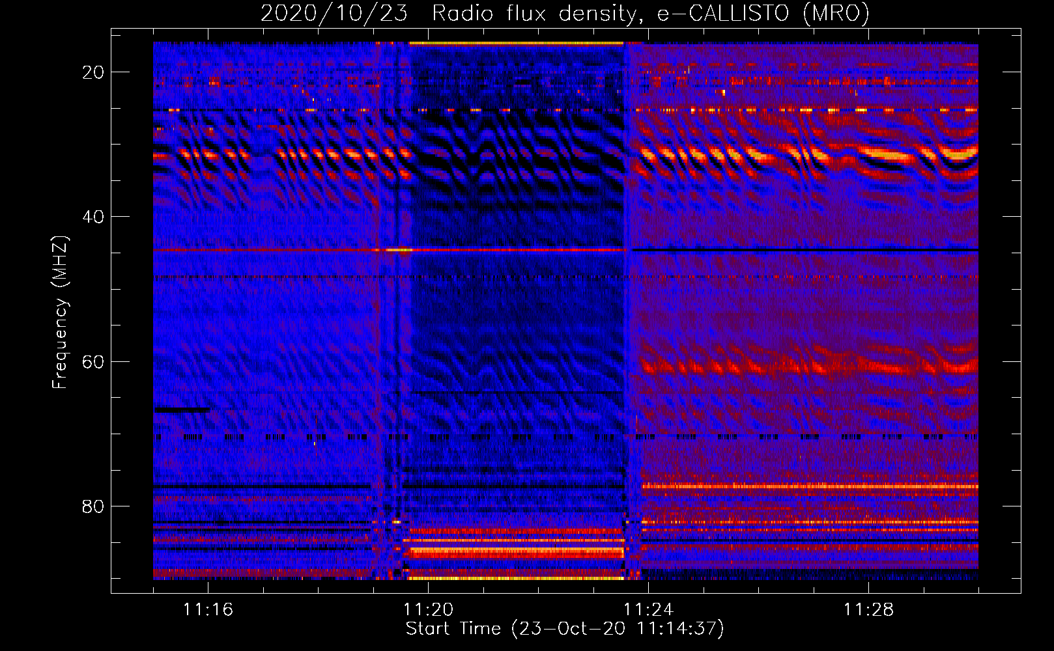Click the 60 MHz frequency tick label
1054x651 pixels.
pos(93,362)
